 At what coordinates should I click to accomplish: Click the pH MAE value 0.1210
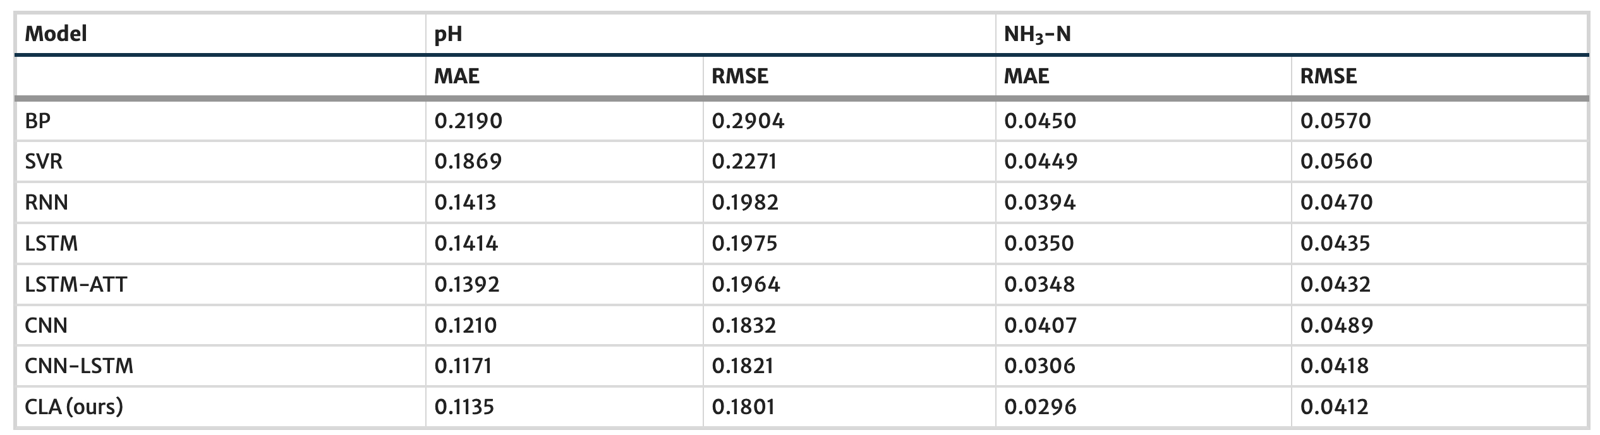pos(466,325)
